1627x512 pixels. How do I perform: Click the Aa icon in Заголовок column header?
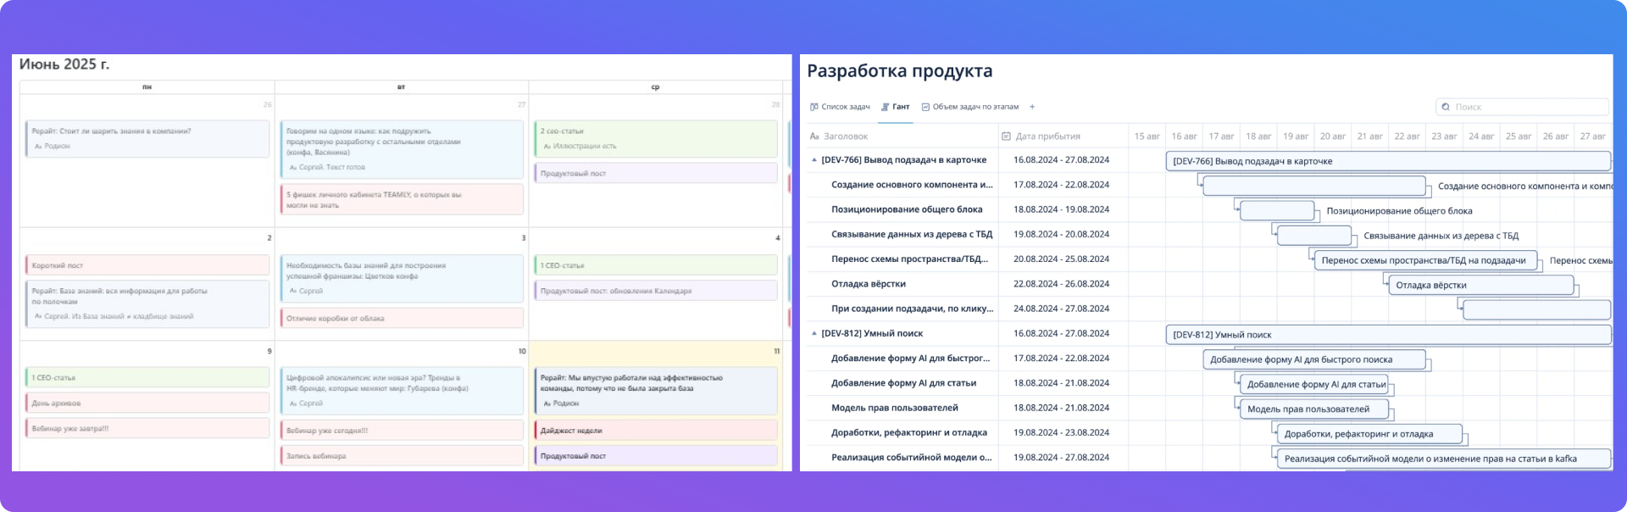tap(814, 136)
